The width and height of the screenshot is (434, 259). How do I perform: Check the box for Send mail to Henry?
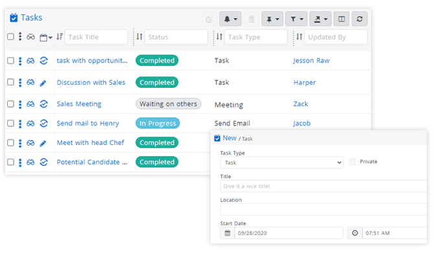click(x=10, y=124)
